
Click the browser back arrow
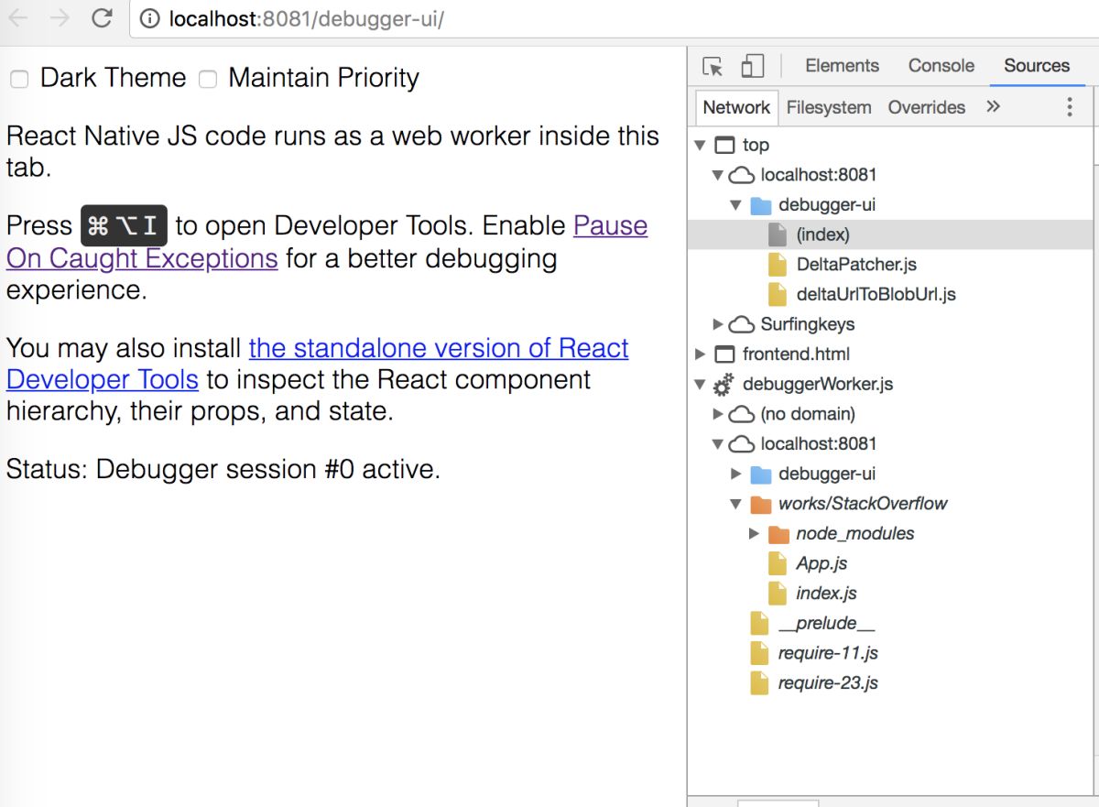click(x=18, y=17)
